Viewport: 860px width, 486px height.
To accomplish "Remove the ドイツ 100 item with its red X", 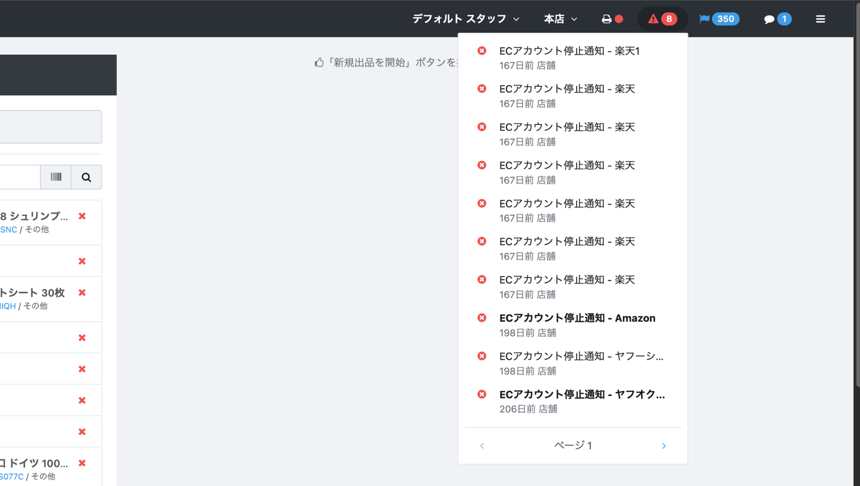I will click(x=82, y=463).
